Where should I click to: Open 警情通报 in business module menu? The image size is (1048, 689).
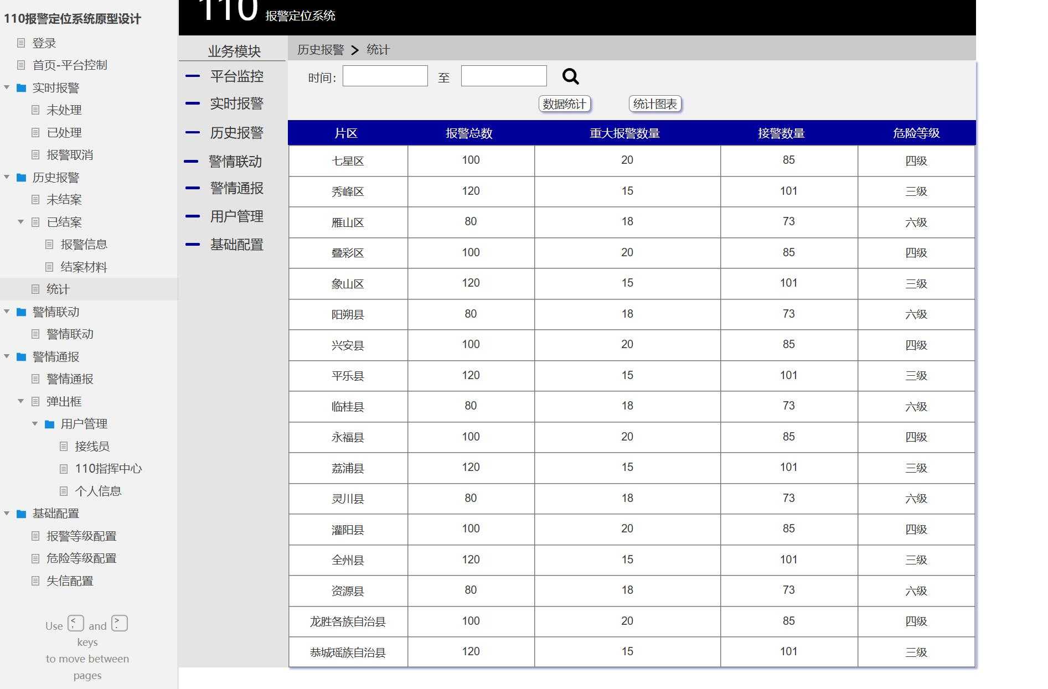pos(236,188)
